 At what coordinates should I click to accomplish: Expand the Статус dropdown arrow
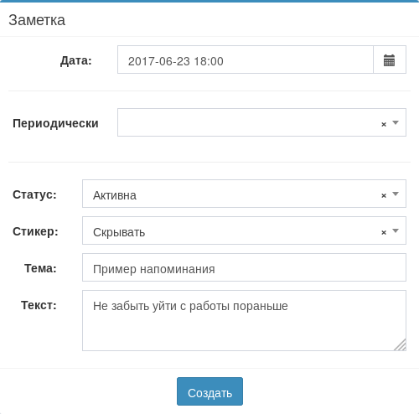point(396,194)
